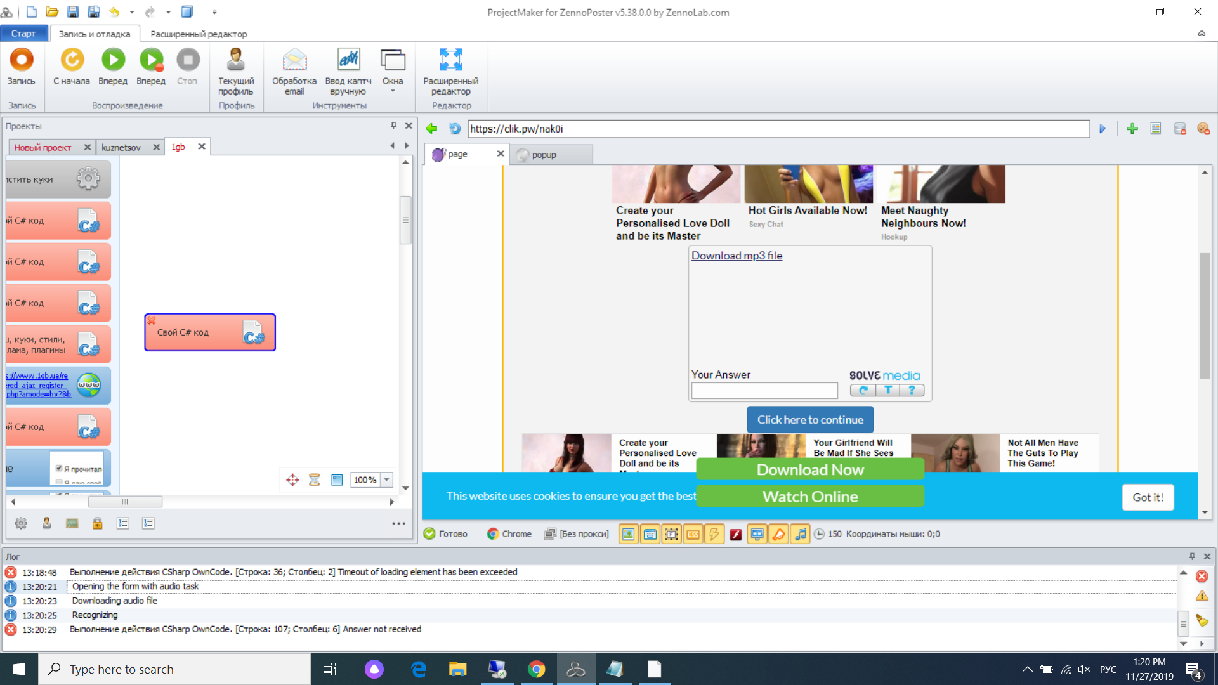Click the orange Запись record button

22,60
